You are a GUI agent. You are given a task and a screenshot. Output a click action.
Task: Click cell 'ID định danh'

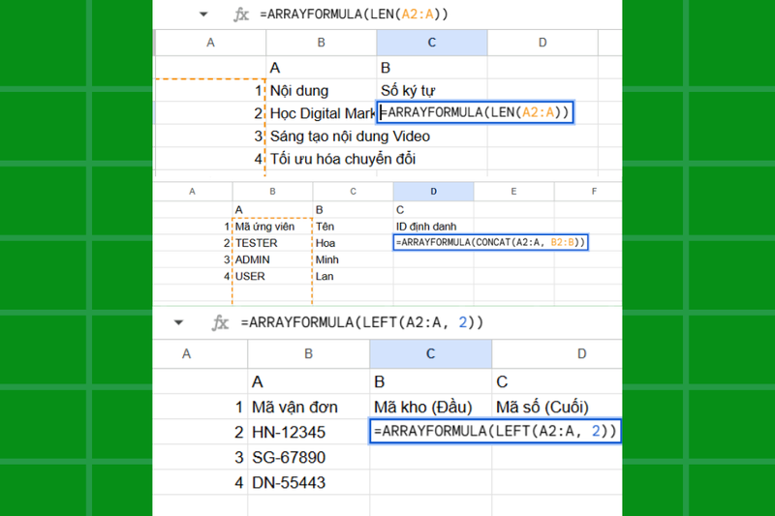(x=433, y=227)
